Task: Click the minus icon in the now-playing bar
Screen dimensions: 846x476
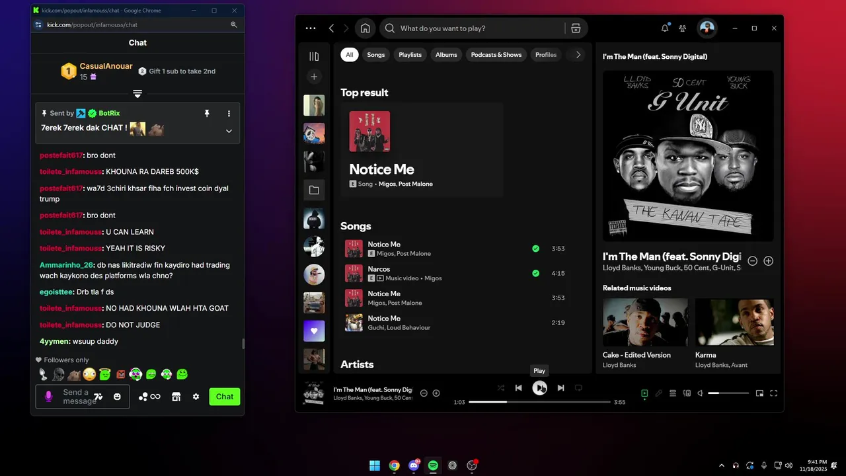Action: (424, 393)
